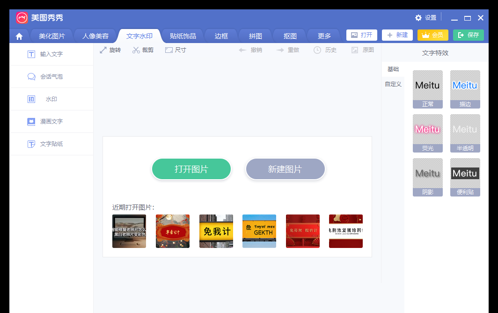Image resolution: width=498 pixels, height=313 pixels.
Task: Click the green 打开图片 button
Action: (x=191, y=169)
